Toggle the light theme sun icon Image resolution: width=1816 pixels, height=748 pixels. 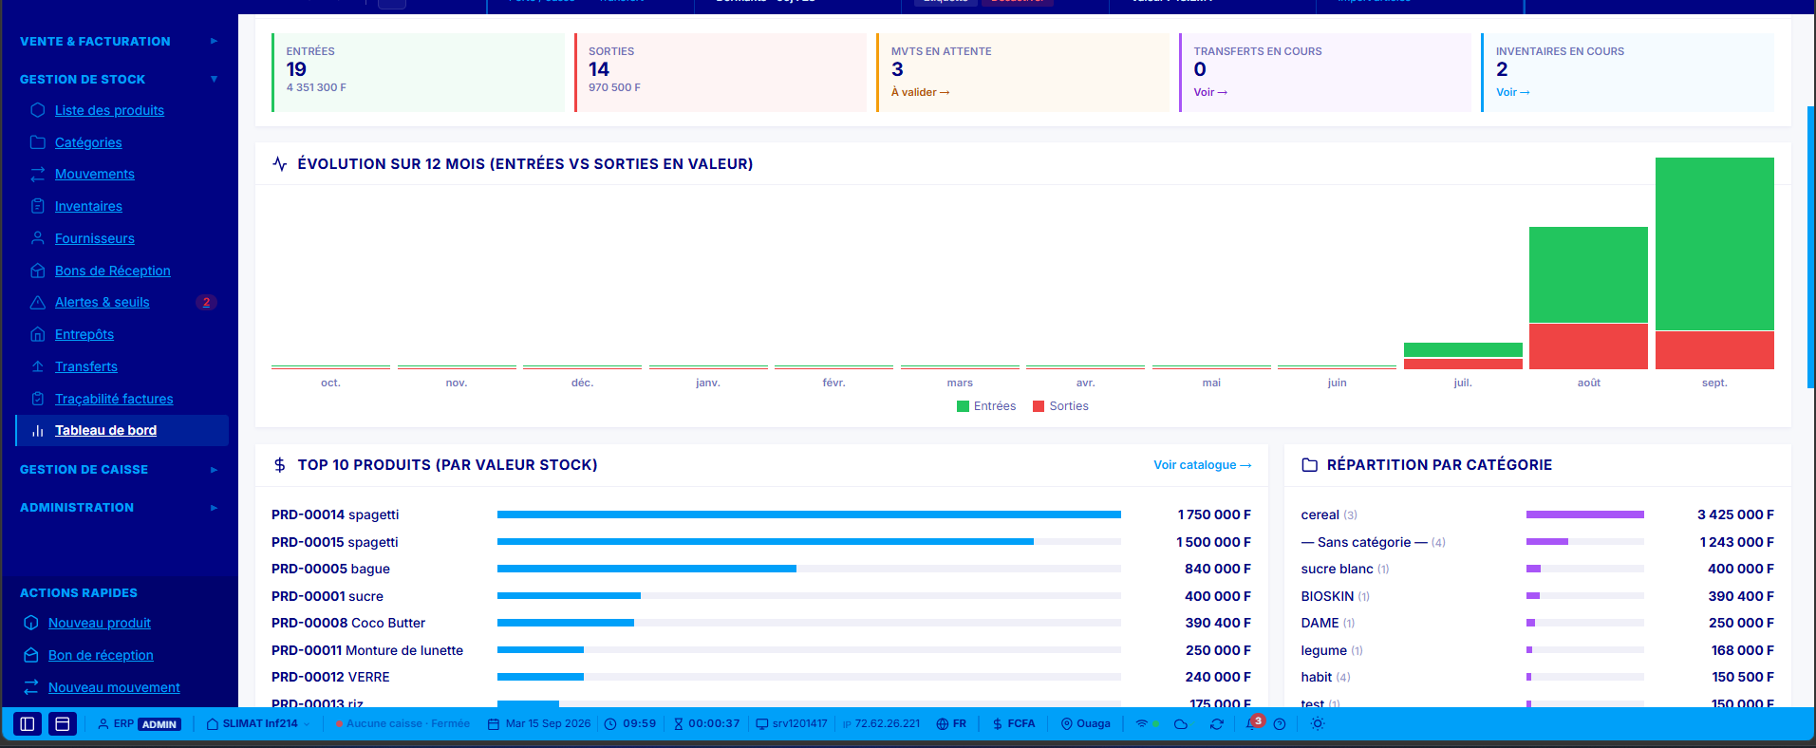click(x=1317, y=723)
